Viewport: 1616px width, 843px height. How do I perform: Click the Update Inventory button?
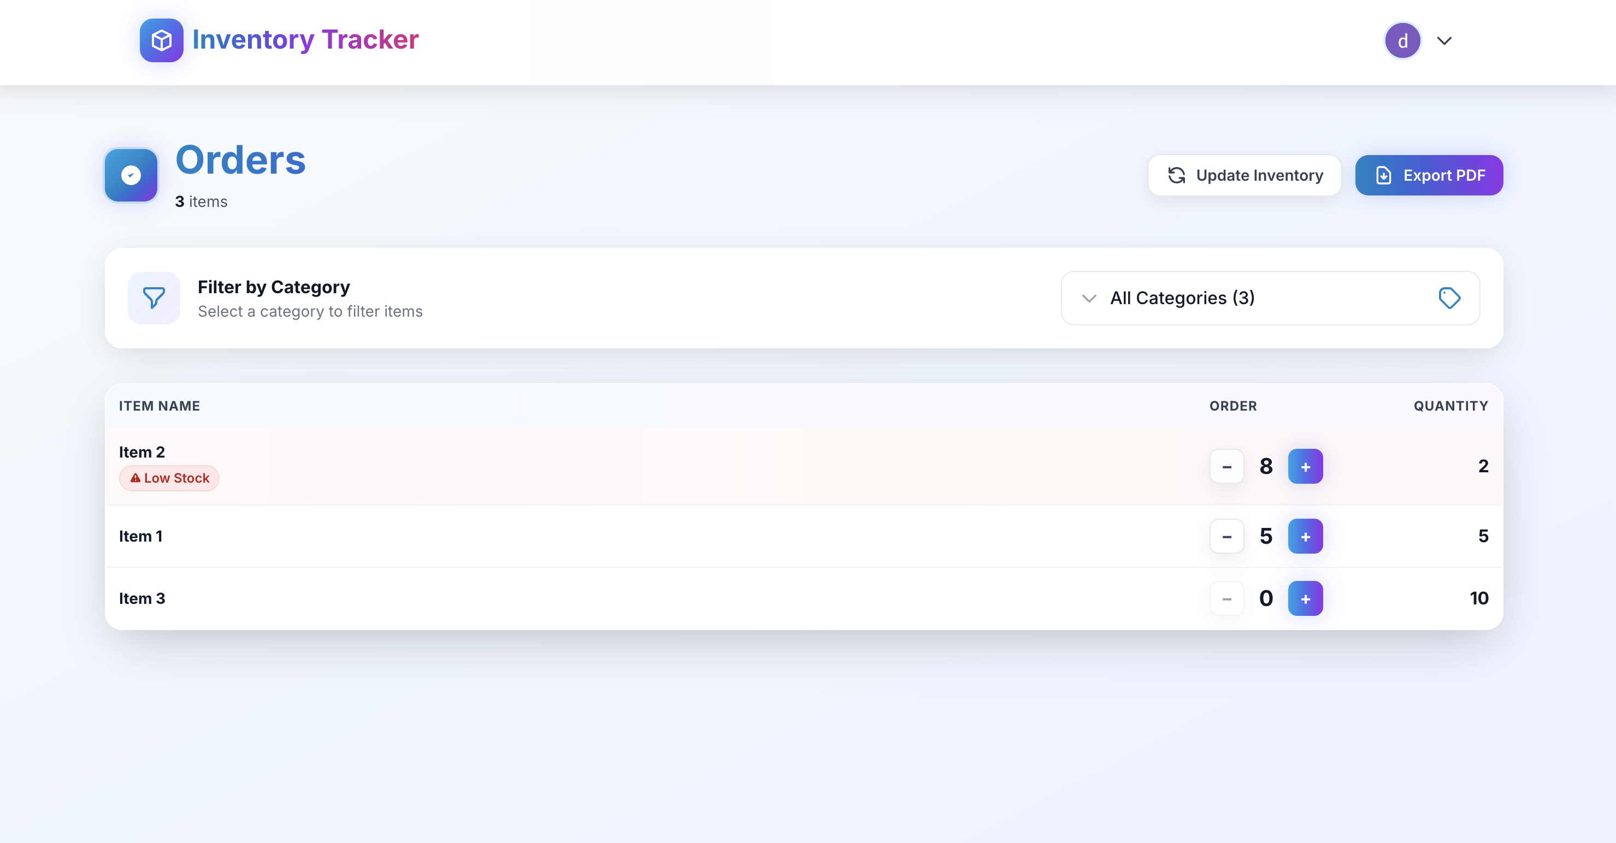tap(1245, 175)
